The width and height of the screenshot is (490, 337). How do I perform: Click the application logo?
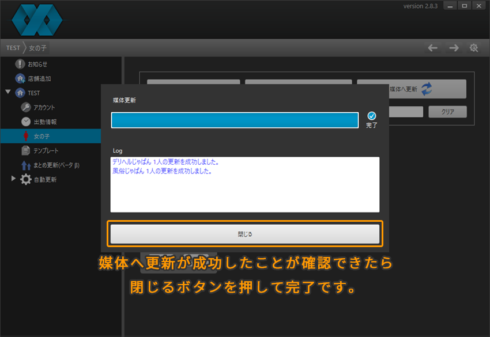pos(37,20)
